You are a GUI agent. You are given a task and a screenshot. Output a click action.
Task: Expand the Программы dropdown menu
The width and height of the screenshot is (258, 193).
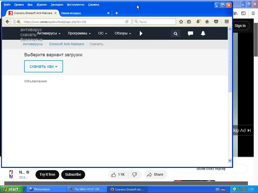pos(79,33)
